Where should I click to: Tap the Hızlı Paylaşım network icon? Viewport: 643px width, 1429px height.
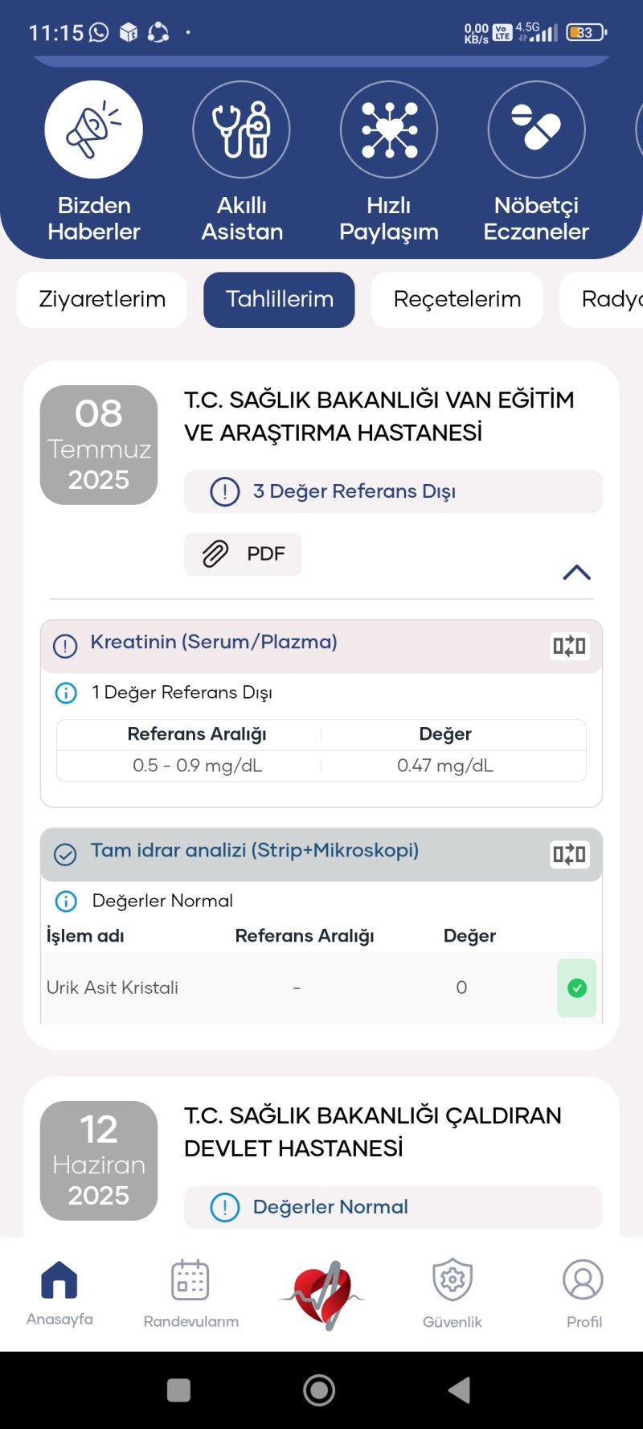coord(389,129)
